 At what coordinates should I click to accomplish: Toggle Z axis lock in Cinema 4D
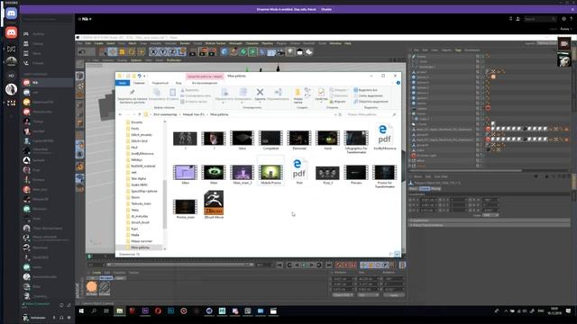point(172,52)
